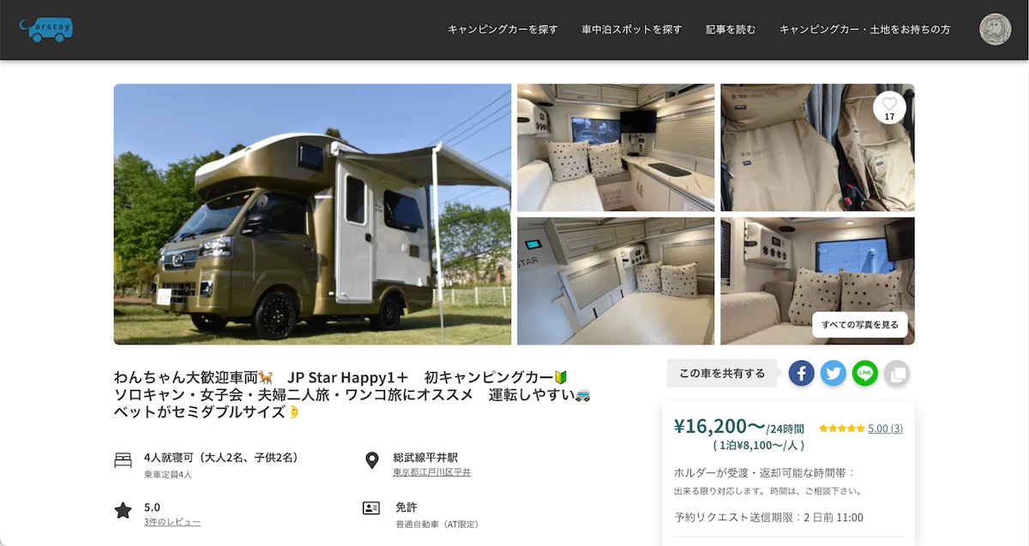Open キャンピングカーを探す menu item
Screen dimensions: 1029x546
[x=502, y=29]
